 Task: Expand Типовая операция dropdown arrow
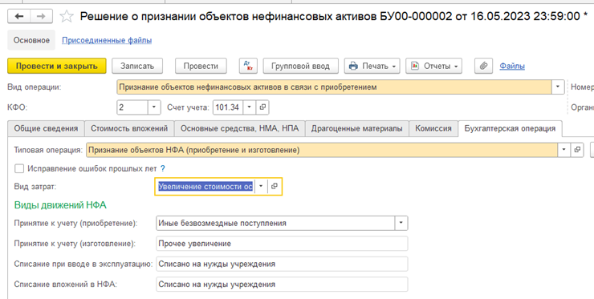click(x=563, y=150)
